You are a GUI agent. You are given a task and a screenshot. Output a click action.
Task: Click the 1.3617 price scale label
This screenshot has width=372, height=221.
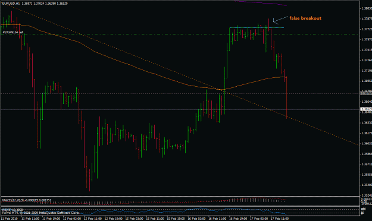tap(367, 133)
